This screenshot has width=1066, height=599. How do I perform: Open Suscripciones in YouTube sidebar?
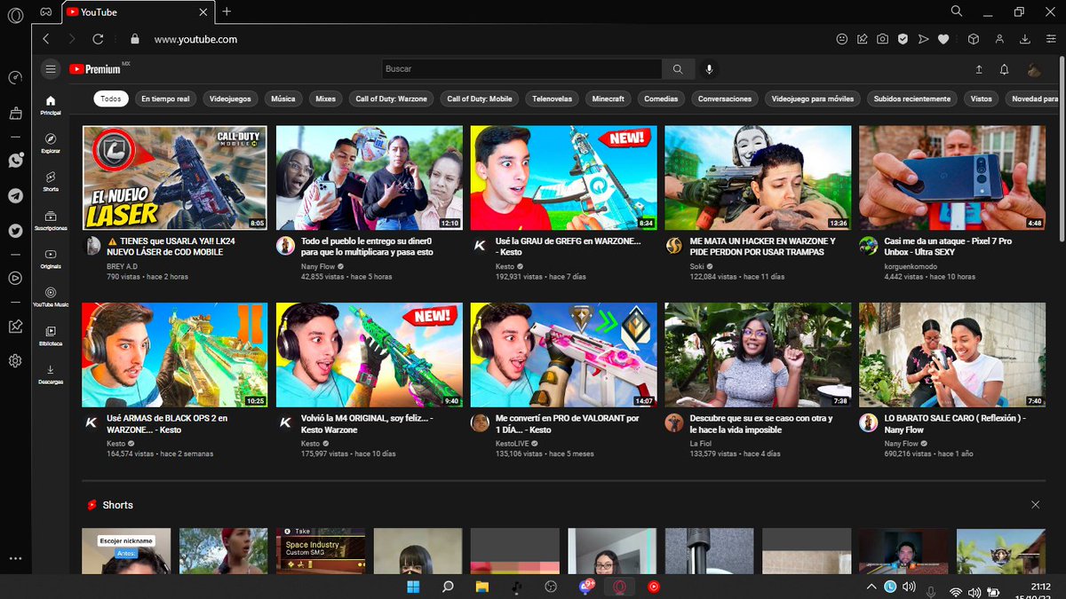point(51,220)
